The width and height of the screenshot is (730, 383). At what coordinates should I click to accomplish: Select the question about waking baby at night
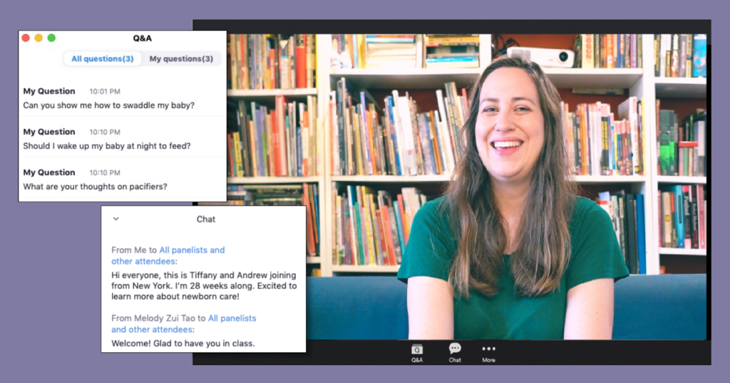(x=107, y=146)
